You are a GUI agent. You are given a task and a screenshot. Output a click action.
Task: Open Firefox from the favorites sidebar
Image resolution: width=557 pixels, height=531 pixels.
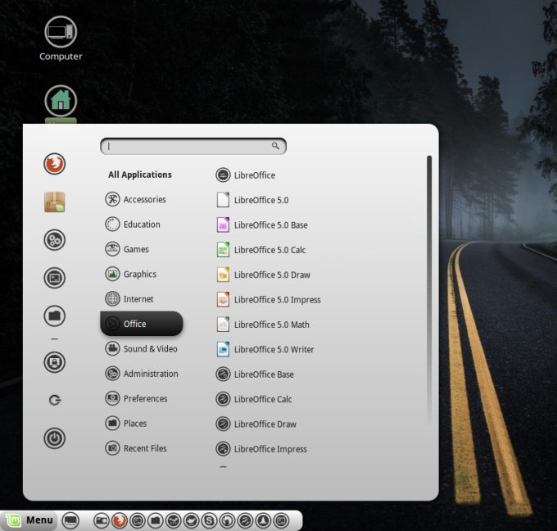[54, 164]
